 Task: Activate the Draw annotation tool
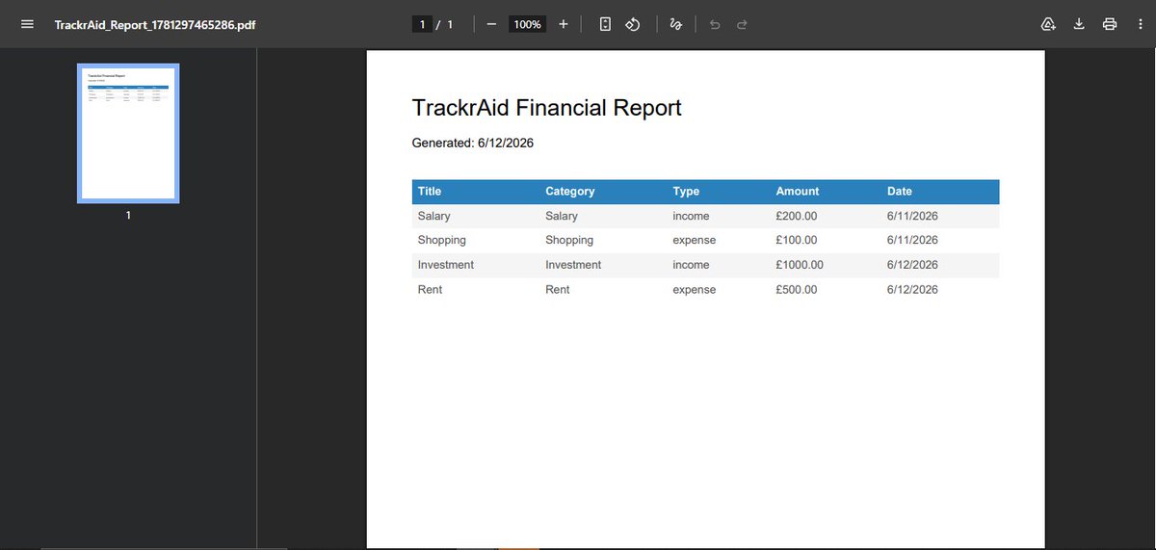pyautogui.click(x=676, y=24)
